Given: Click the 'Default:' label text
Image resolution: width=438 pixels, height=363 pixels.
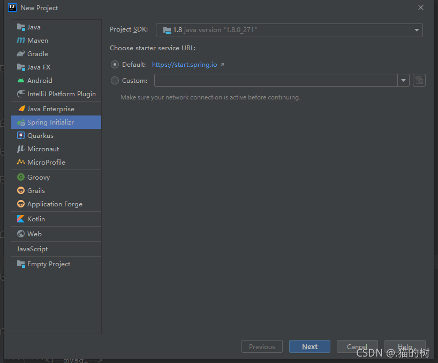Looking at the screenshot, I should [134, 65].
